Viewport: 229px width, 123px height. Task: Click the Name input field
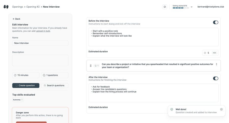point(40,43)
